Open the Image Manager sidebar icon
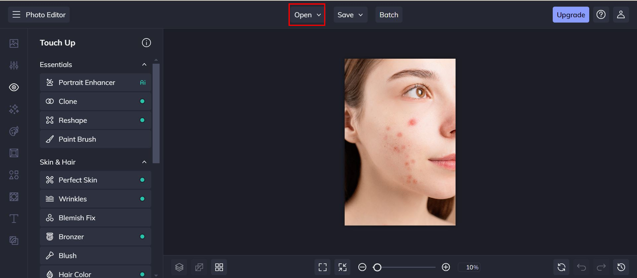This screenshot has width=637, height=278. (14, 43)
